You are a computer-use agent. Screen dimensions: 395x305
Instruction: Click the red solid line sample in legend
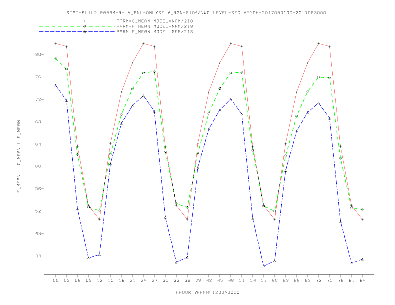click(x=77, y=21)
